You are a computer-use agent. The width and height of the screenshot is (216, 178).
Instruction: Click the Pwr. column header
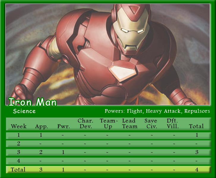point(64,126)
